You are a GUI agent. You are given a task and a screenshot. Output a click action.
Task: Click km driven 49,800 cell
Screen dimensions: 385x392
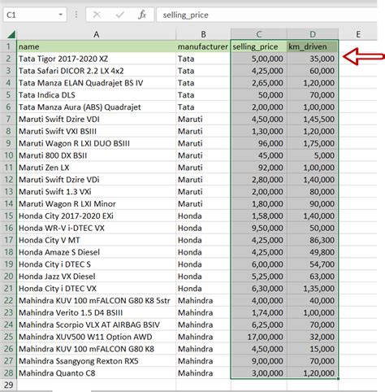point(313,252)
